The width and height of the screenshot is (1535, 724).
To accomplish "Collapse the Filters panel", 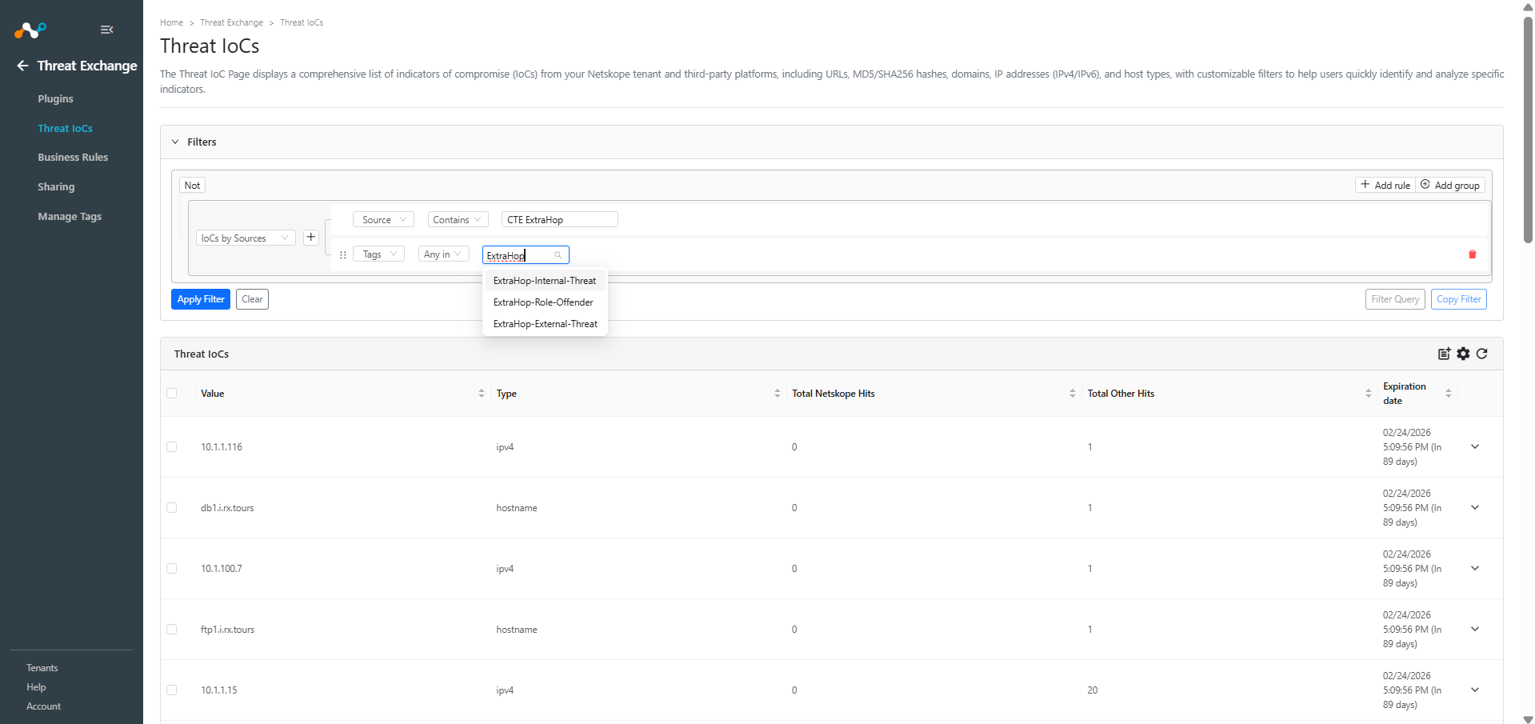I will pyautogui.click(x=175, y=142).
